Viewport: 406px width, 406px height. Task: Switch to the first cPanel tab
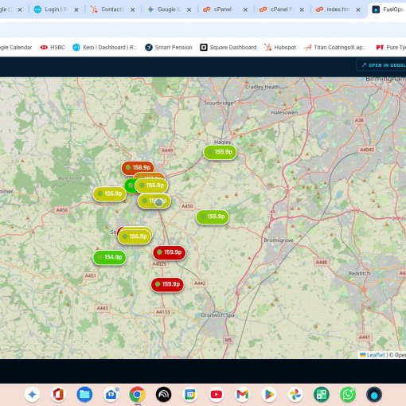(221, 10)
